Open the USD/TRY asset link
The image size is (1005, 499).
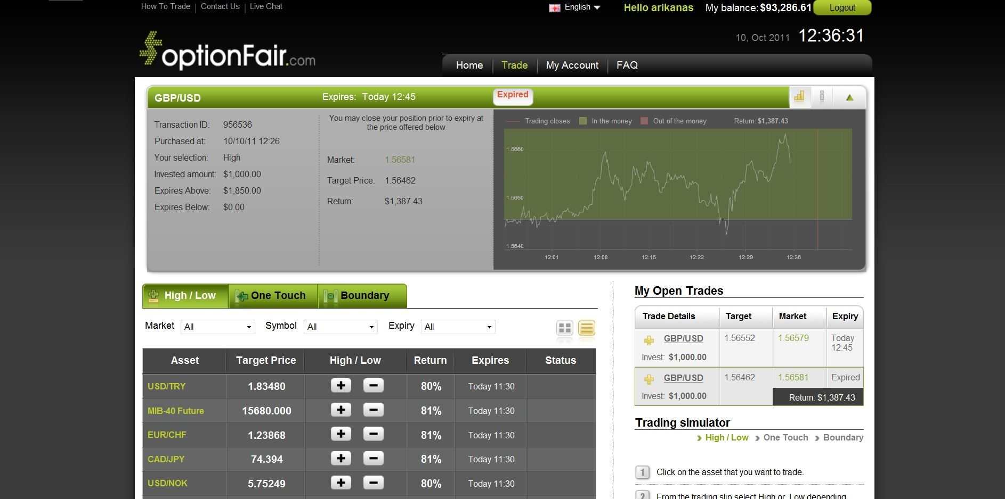(166, 386)
